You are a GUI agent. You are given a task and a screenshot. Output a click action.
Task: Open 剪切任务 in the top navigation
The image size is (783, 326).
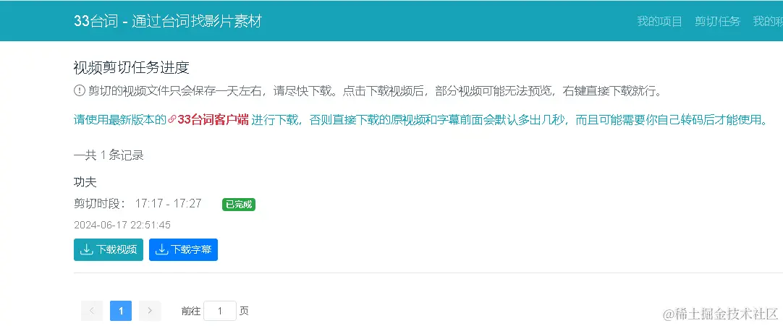point(718,22)
